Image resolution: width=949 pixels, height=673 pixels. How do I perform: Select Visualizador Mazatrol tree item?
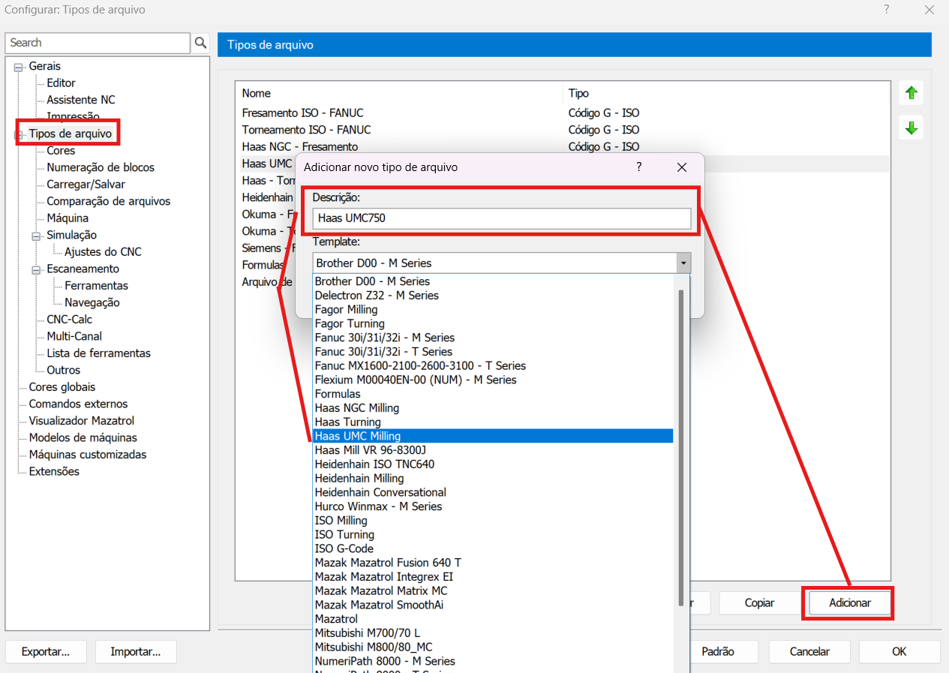click(82, 421)
